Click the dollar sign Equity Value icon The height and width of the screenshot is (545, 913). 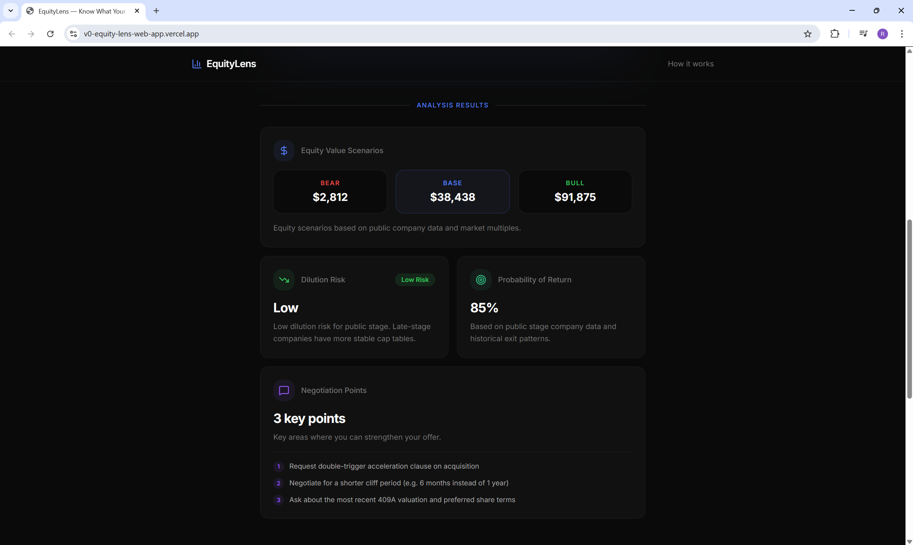[284, 151]
